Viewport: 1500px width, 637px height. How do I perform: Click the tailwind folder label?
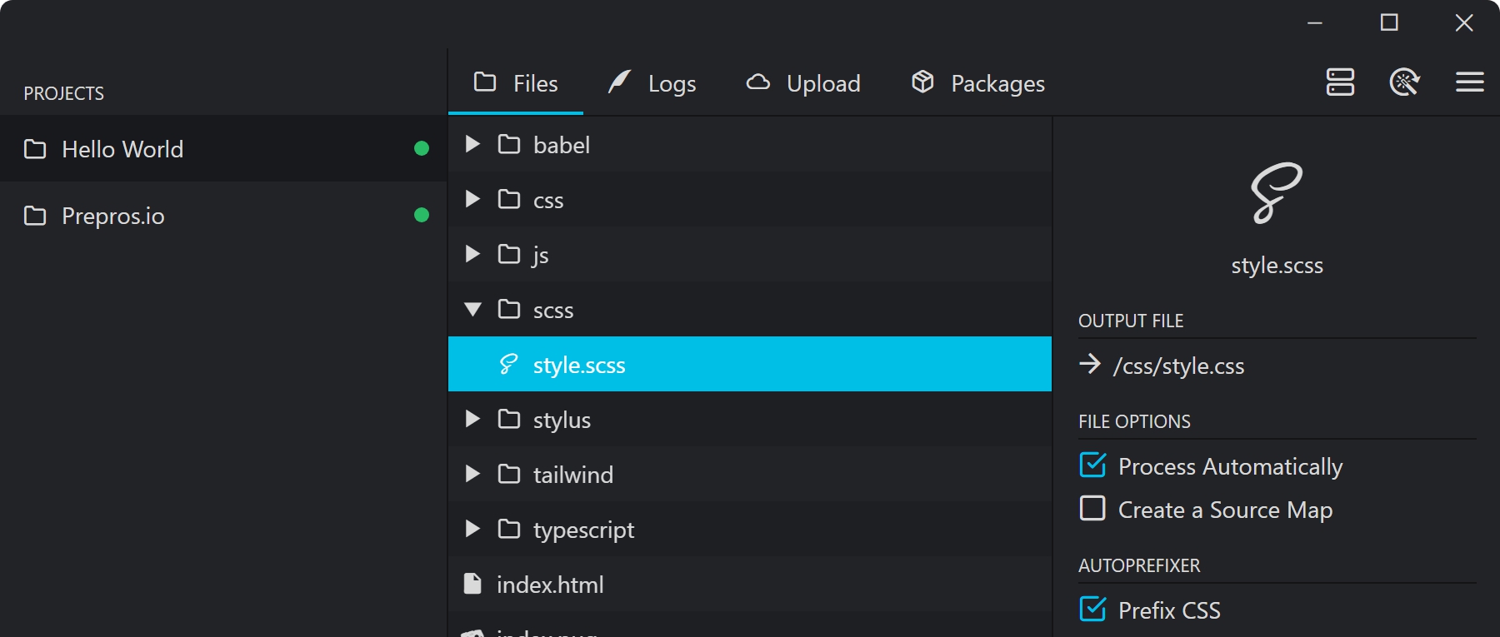tap(573, 475)
